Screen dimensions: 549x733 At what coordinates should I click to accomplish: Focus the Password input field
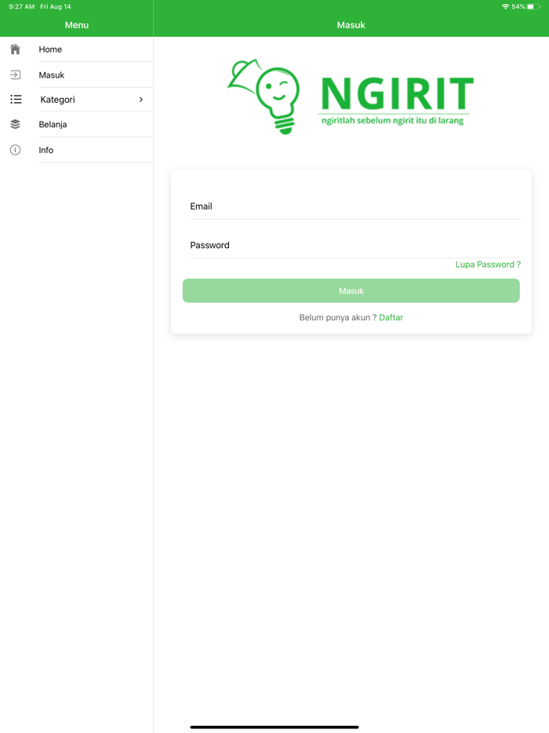(x=355, y=246)
